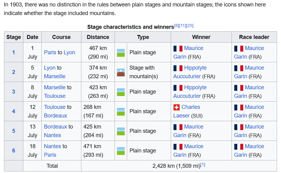The width and height of the screenshot is (281, 173).
Task: Follow the Toulouse link in Stage 4 course
Action: pos(55,107)
